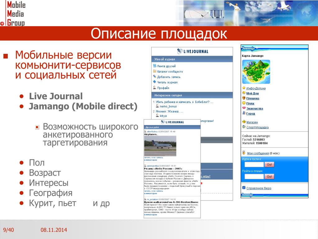
Task: Click the Идти в гости к input field
Action: pos(254,164)
